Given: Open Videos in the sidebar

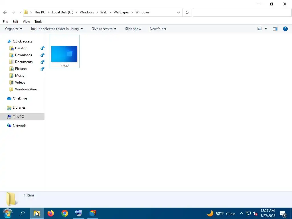Looking at the screenshot, I should (x=20, y=82).
